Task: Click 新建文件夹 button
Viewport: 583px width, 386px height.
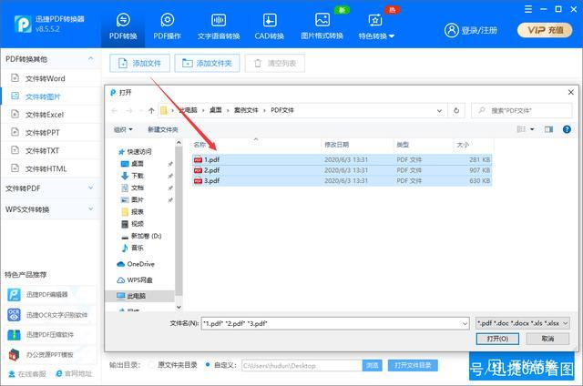Action: (163, 129)
